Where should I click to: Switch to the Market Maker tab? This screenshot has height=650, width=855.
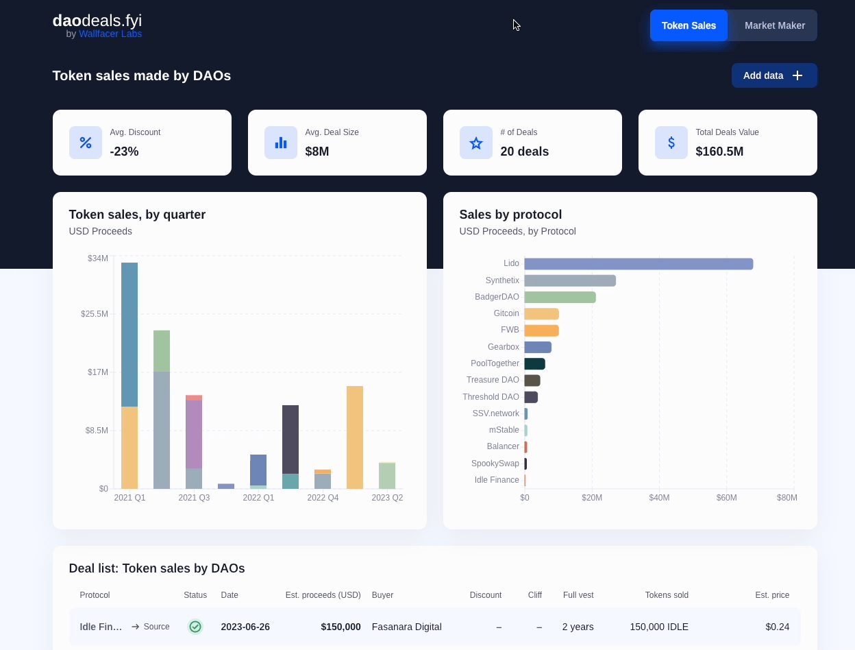pyautogui.click(x=775, y=25)
